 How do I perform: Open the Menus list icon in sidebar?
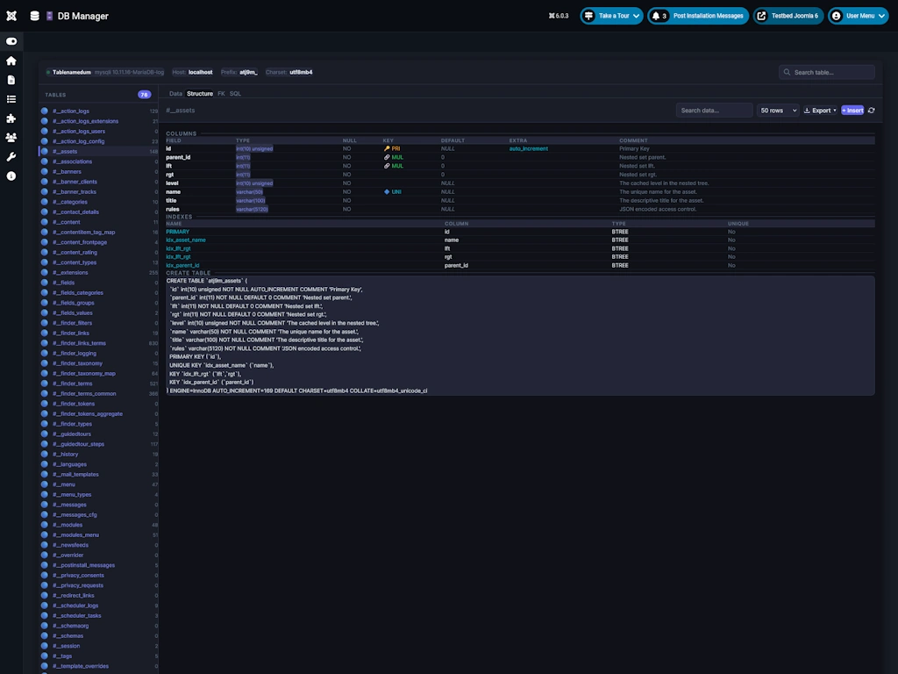pos(11,99)
